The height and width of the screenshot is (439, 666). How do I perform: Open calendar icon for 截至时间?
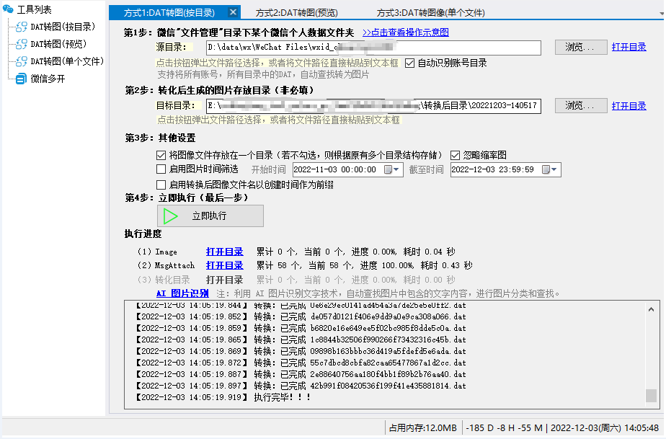click(x=546, y=169)
